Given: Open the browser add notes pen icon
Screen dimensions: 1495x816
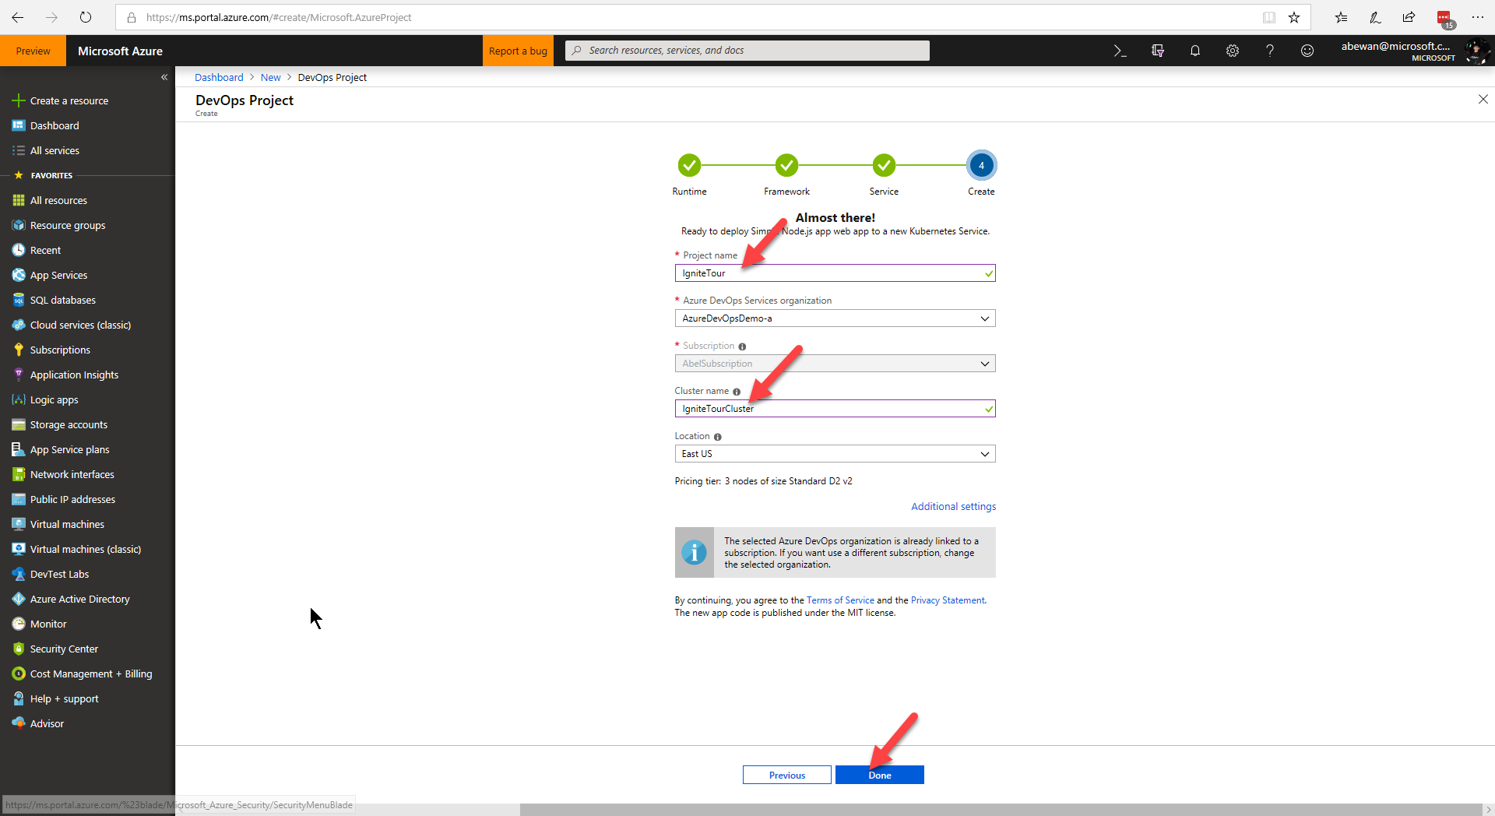Looking at the screenshot, I should click(1375, 17).
